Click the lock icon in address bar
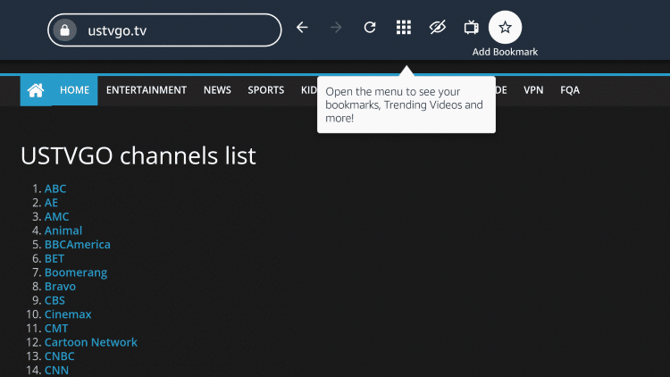The image size is (670, 377). tap(64, 29)
